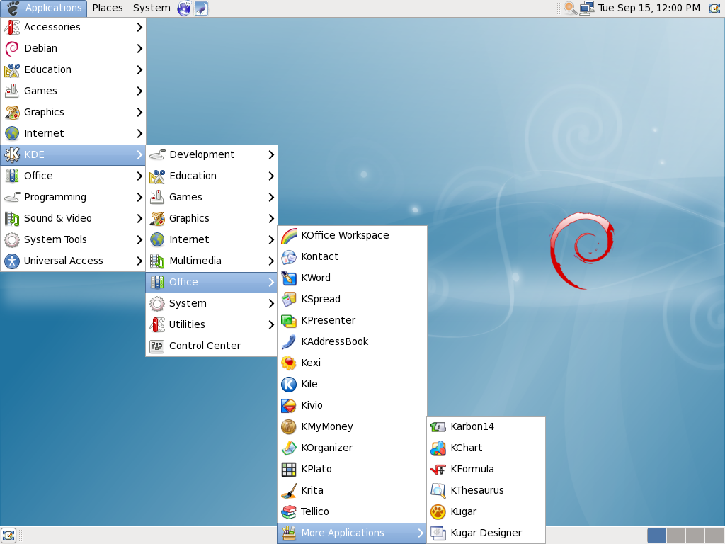
Task: Click the KOffice Workspace rainbow icon
Action: (289, 235)
